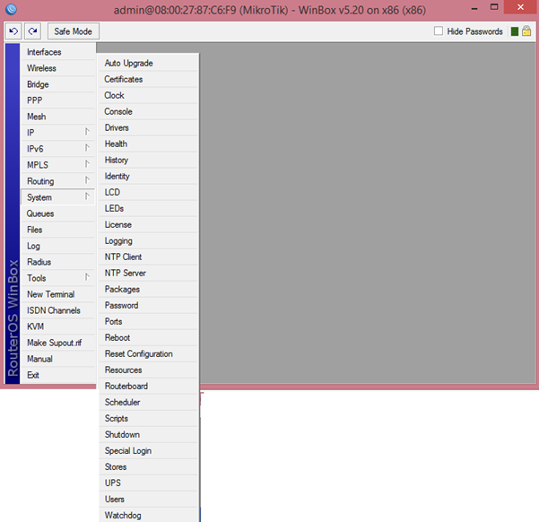Select Ports from System submenu
Image resolution: width=539 pixels, height=522 pixels.
(x=148, y=321)
